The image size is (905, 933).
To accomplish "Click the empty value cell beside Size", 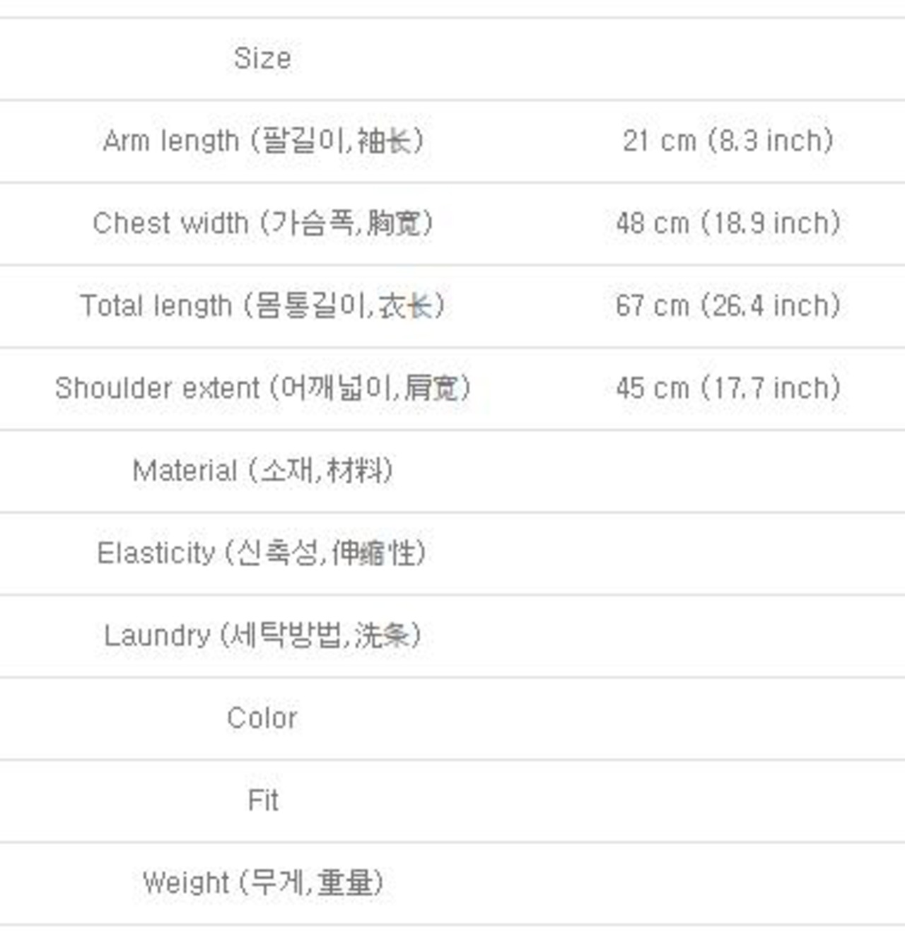I will coord(728,59).
